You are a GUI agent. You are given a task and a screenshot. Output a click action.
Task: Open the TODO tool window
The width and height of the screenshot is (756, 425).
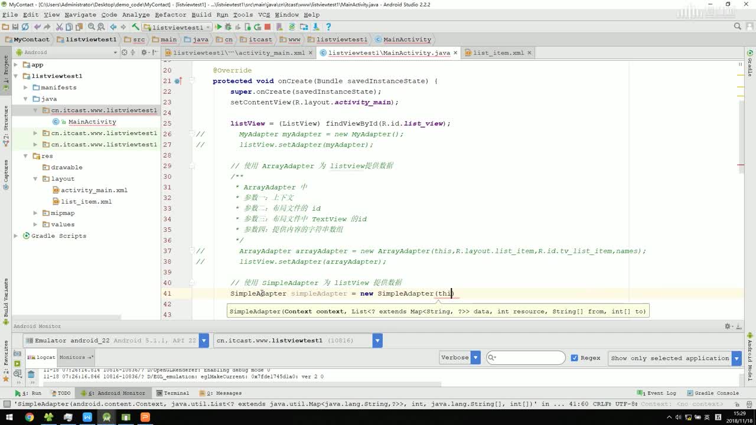coord(61,393)
